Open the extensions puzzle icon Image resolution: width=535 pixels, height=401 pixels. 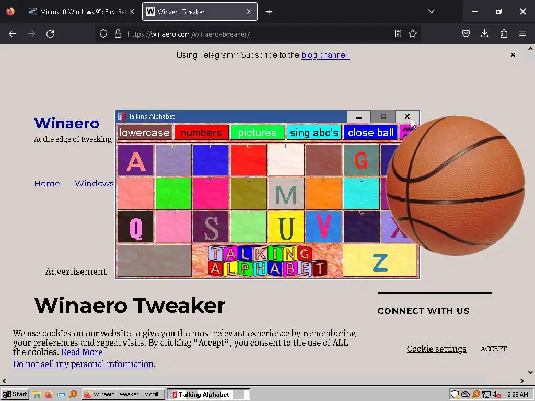point(504,34)
